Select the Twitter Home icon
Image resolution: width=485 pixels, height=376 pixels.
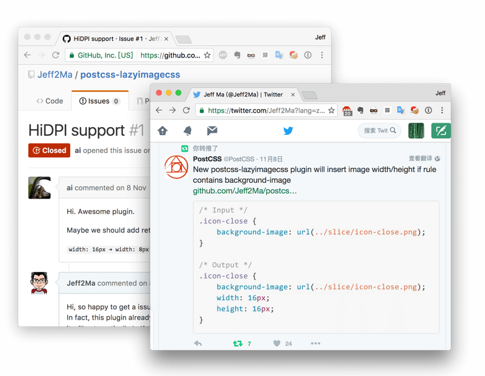click(162, 130)
